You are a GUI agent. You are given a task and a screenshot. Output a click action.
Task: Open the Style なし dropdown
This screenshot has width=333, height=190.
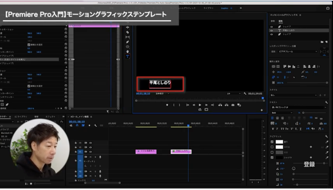[293, 95]
